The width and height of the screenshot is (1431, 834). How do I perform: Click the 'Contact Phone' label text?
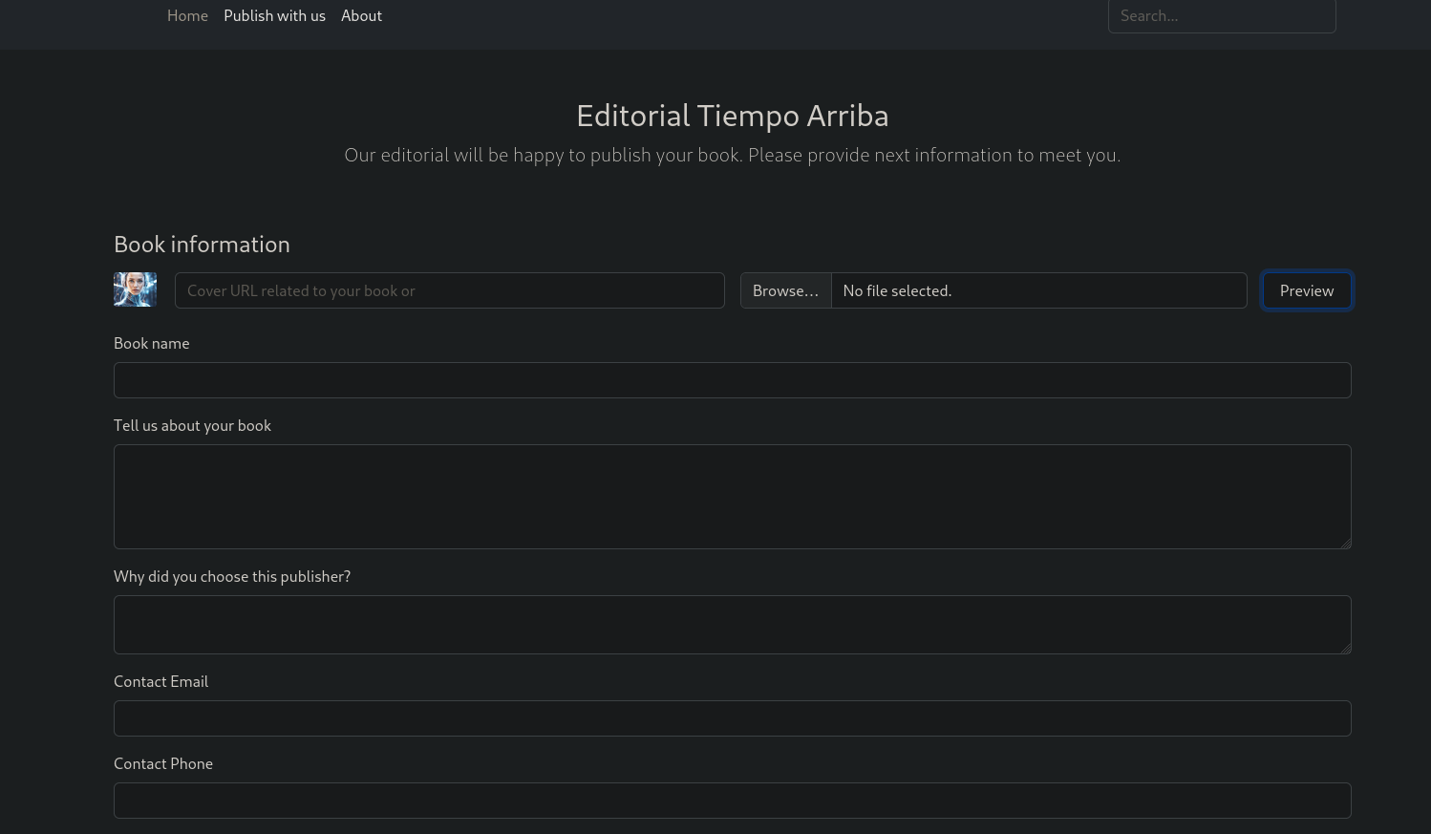(x=163, y=764)
